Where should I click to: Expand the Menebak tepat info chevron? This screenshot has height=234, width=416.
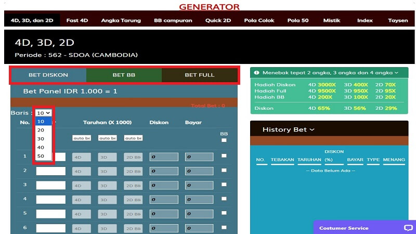pyautogui.click(x=396, y=73)
